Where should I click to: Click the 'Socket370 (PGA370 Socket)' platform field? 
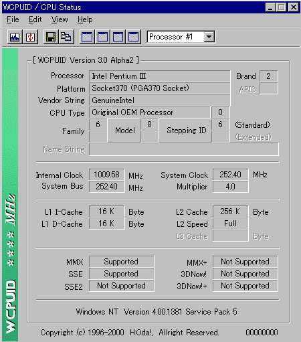pos(159,88)
